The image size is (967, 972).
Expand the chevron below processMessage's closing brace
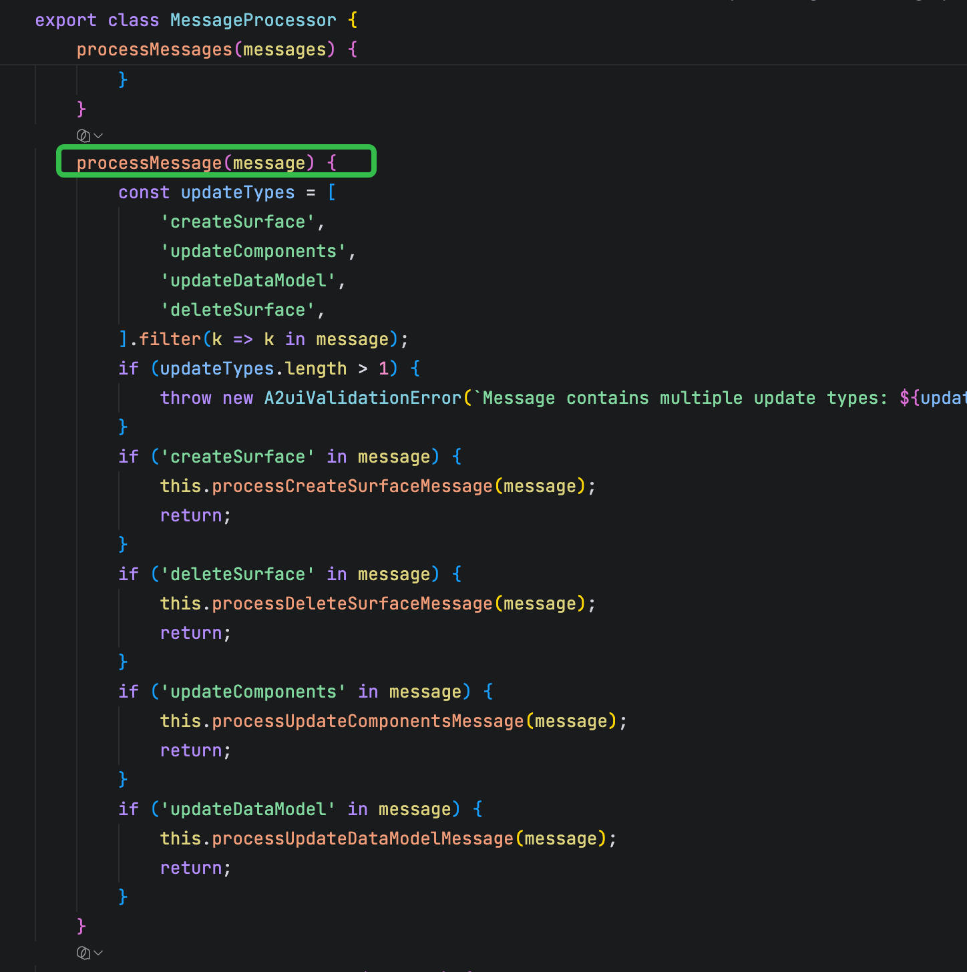pyautogui.click(x=99, y=953)
